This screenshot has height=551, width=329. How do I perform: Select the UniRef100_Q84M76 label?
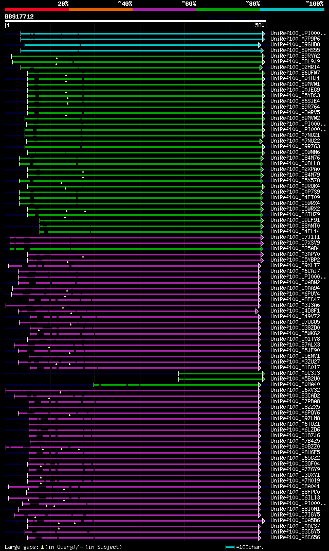[x=295, y=158]
